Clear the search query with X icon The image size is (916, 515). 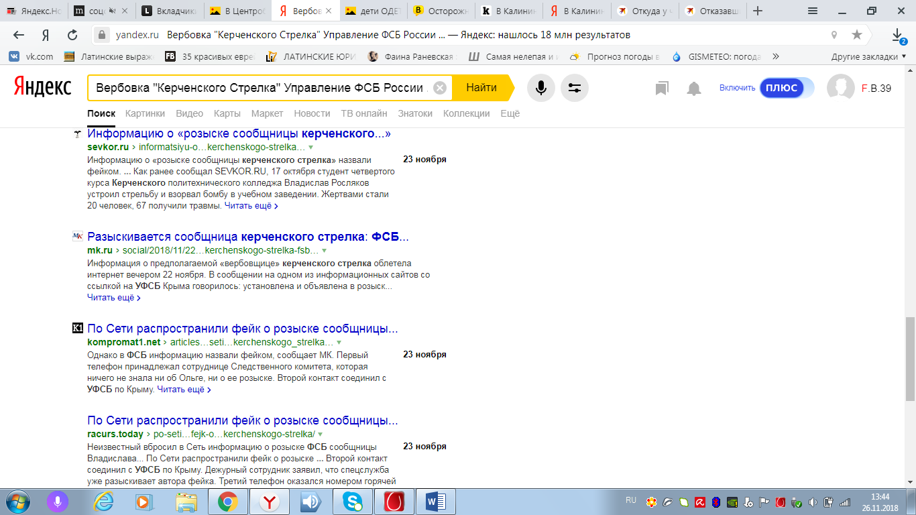click(439, 88)
